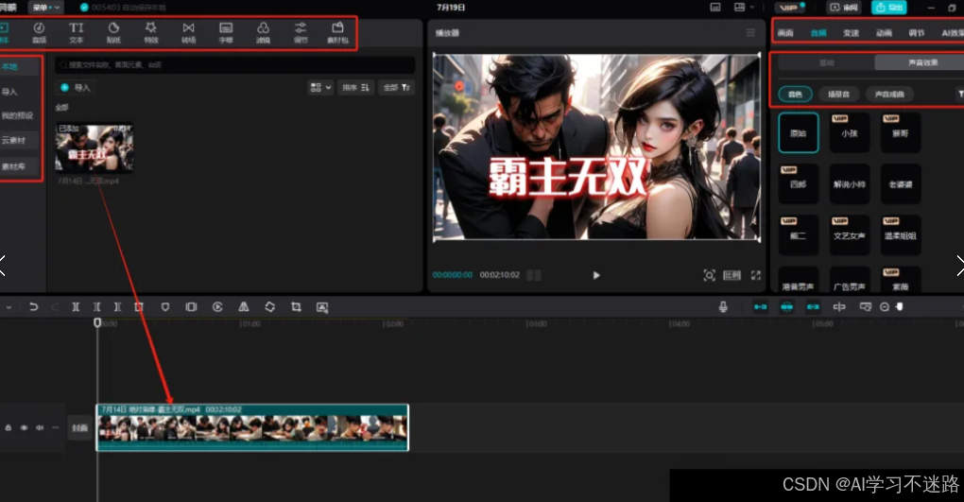Switch to the 画面 picture tab
The width and height of the screenshot is (964, 502).
(785, 32)
